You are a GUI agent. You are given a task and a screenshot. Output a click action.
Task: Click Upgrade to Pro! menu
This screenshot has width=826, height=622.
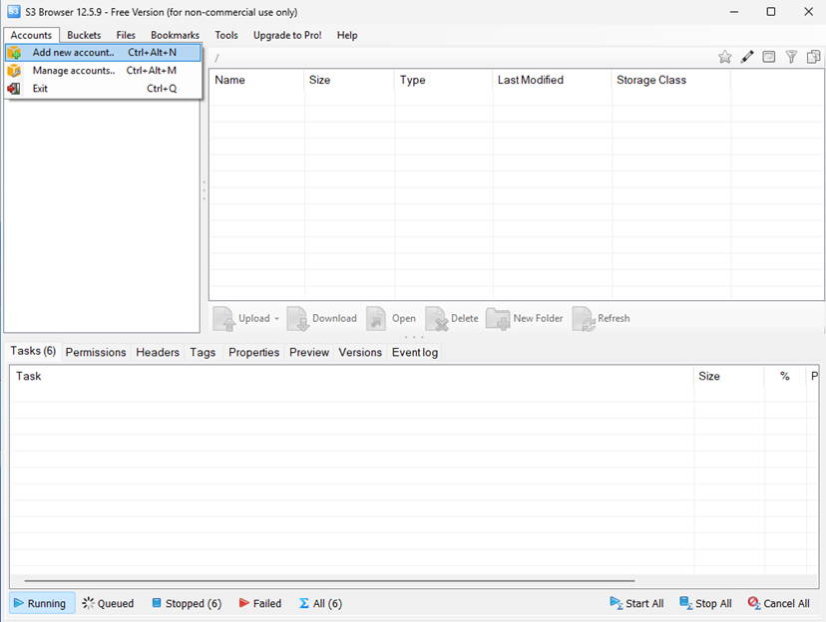pyautogui.click(x=287, y=35)
